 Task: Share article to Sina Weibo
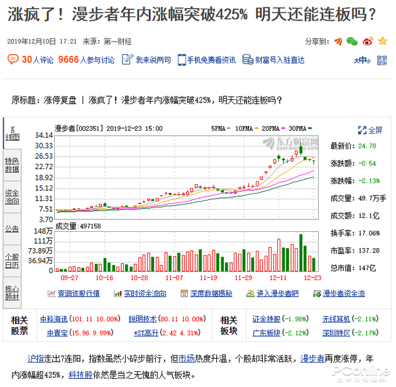(368, 41)
